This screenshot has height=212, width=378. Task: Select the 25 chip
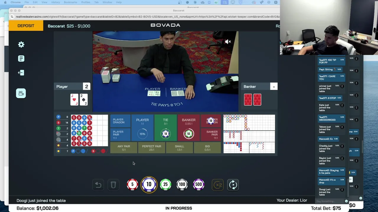pyautogui.click(x=165, y=184)
